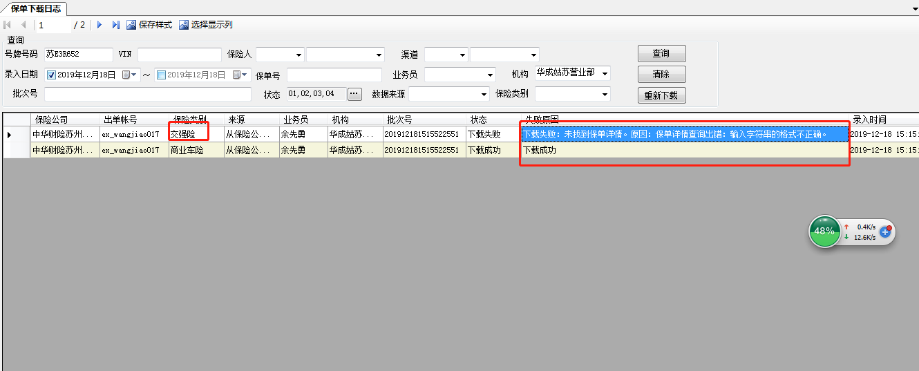Click the 查询 button
Screen dimensions: 919x371
[x=661, y=53]
